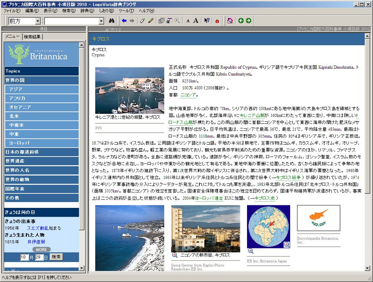Image resolution: width=373 pixels, height=282 pixels.
Task: Open 世界の動物 category
Action: [41, 180]
